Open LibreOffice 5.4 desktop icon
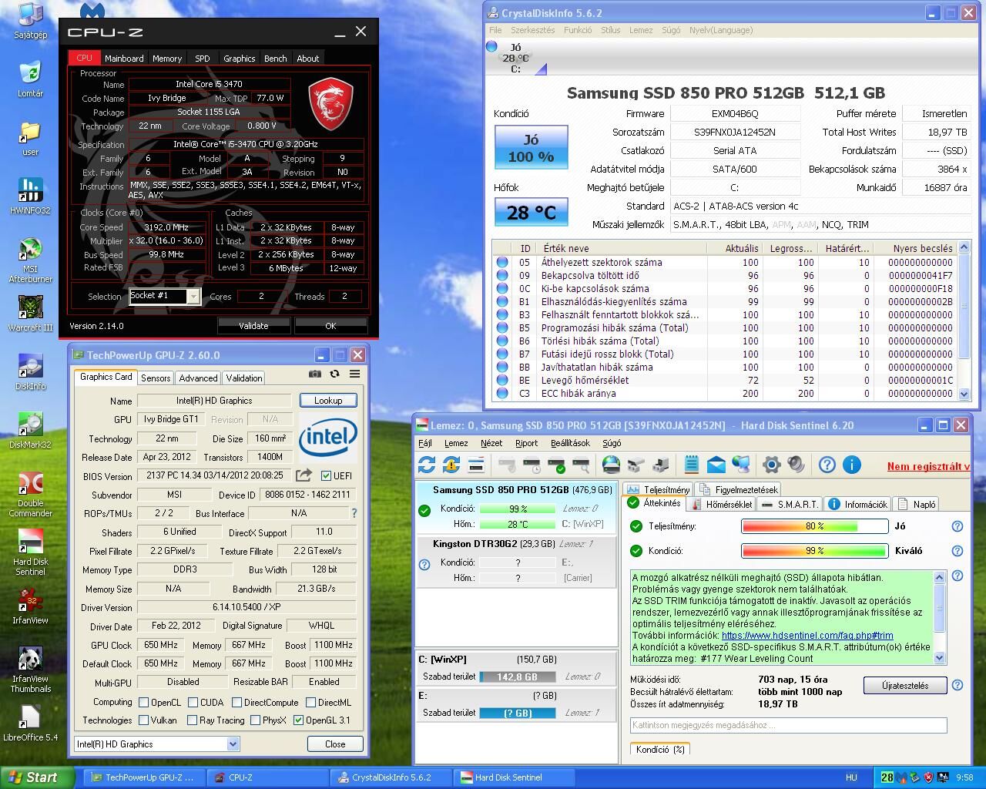 pyautogui.click(x=30, y=723)
